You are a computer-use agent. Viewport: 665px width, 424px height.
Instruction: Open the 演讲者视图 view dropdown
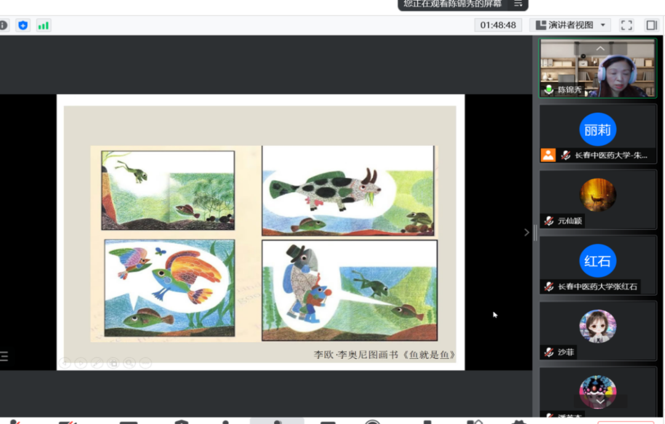(571, 25)
